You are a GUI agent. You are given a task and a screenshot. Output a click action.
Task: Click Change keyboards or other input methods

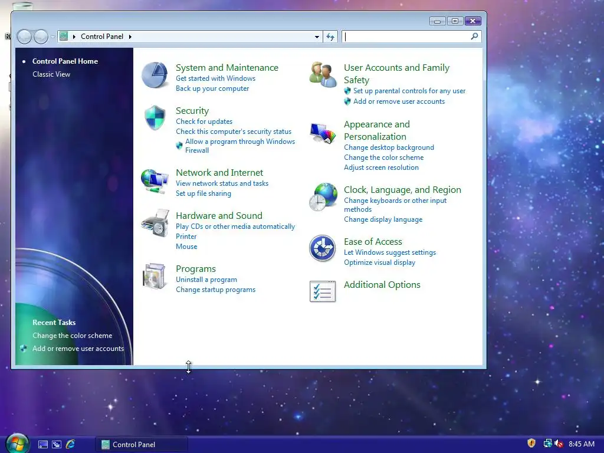click(x=395, y=205)
